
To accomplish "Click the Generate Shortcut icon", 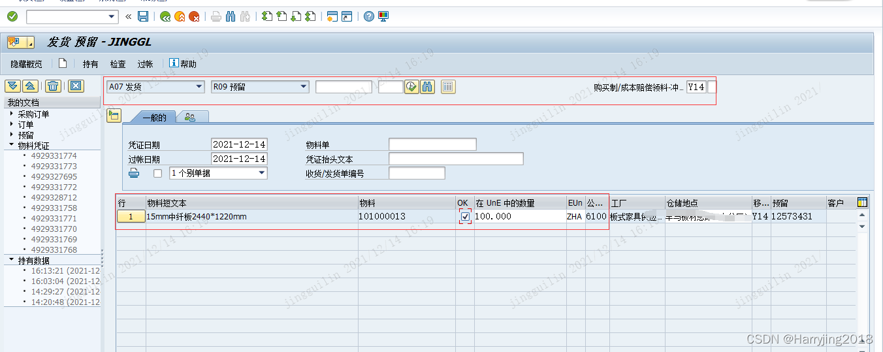I will tap(347, 16).
